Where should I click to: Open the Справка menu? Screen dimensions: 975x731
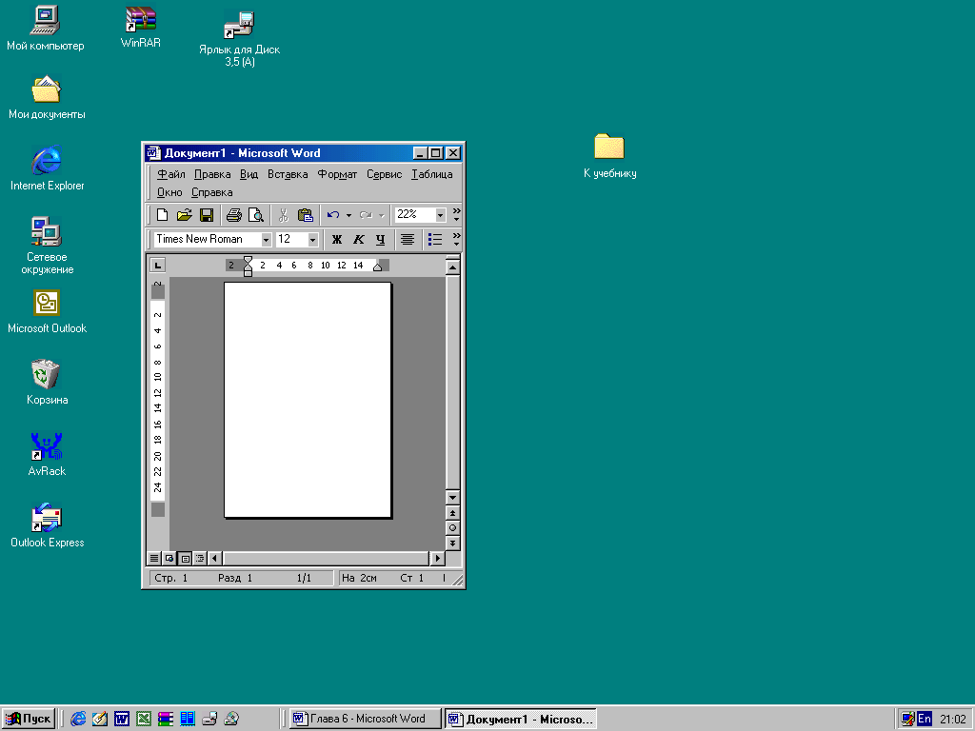[211, 192]
